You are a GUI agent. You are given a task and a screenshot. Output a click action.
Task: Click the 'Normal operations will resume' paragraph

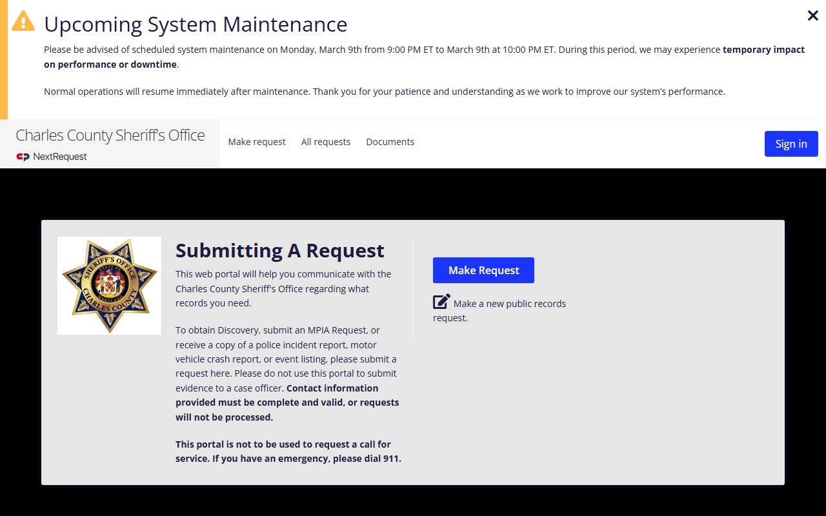[384, 92]
